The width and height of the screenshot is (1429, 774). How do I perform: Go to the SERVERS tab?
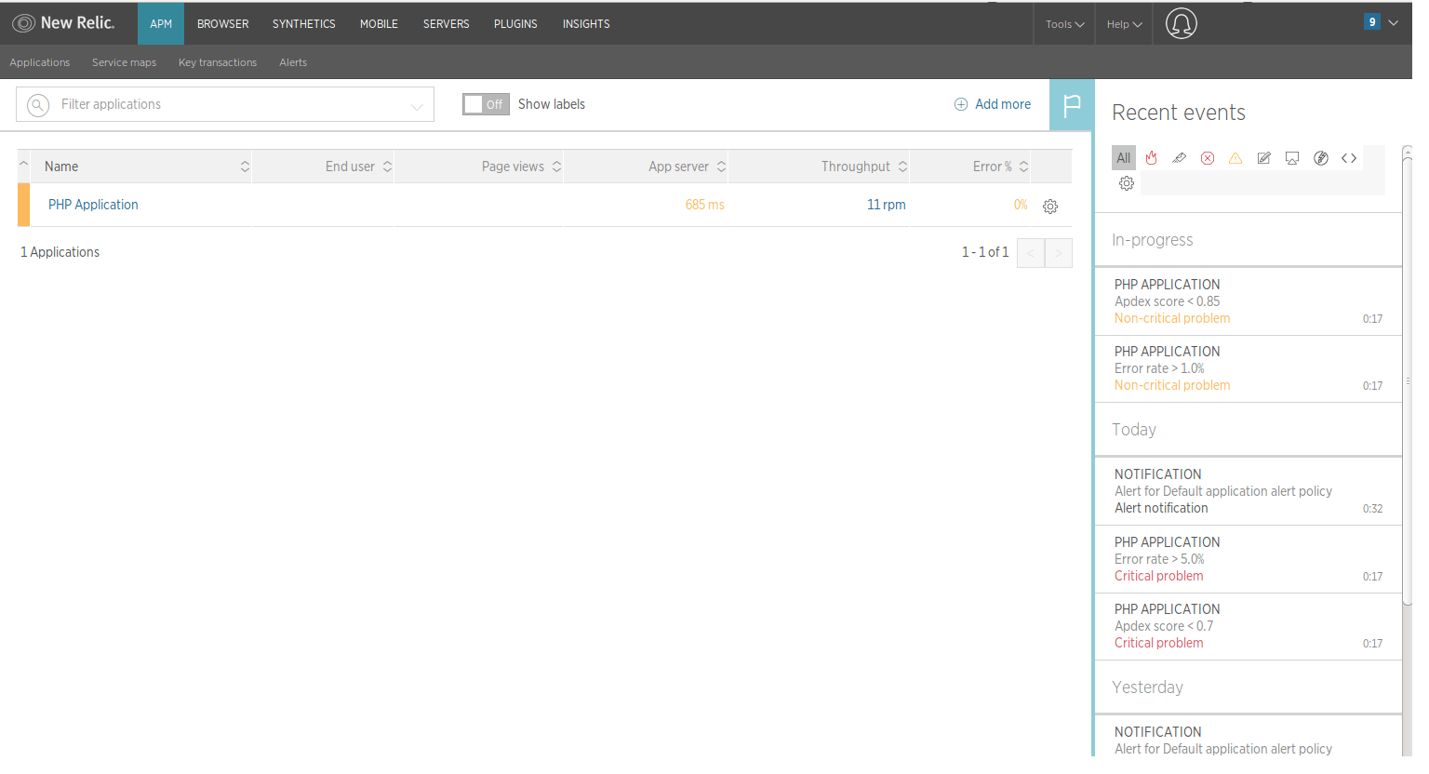[447, 24]
